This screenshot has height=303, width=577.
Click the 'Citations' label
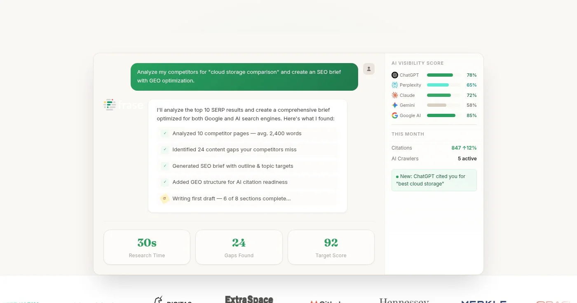pyautogui.click(x=402, y=148)
